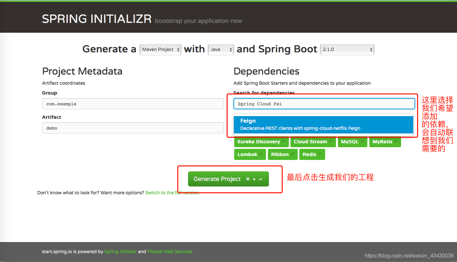This screenshot has width=457, height=262.
Task: Click the Search for dependencies field
Action: coord(324,104)
